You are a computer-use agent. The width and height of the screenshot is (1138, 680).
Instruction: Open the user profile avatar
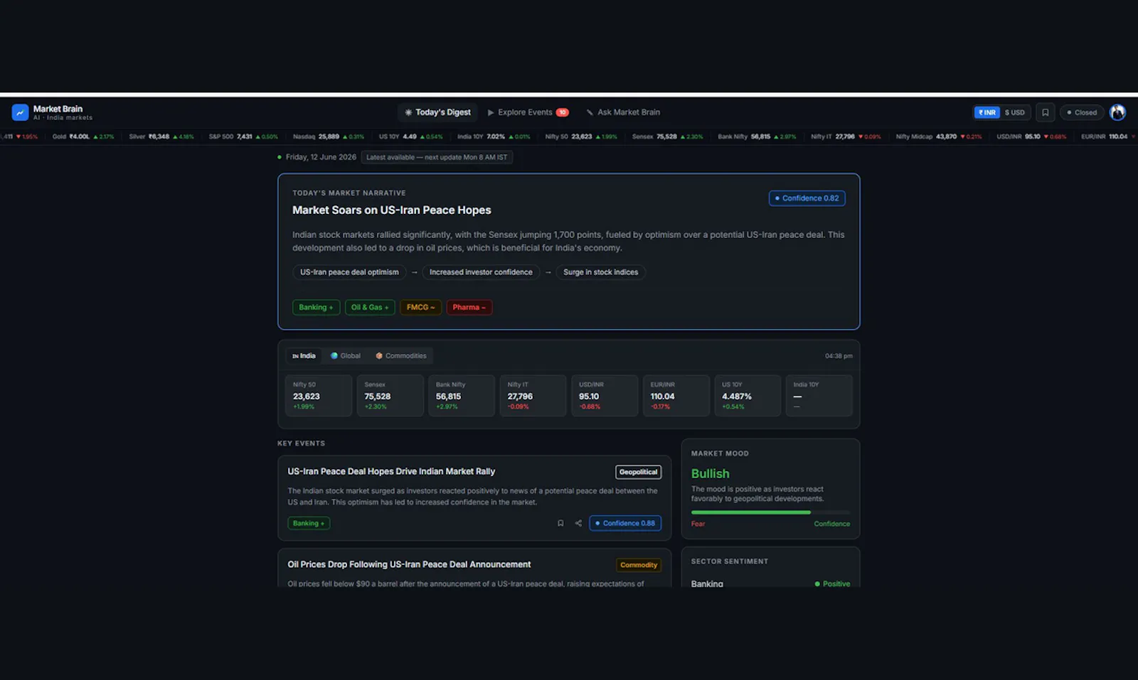coord(1117,112)
